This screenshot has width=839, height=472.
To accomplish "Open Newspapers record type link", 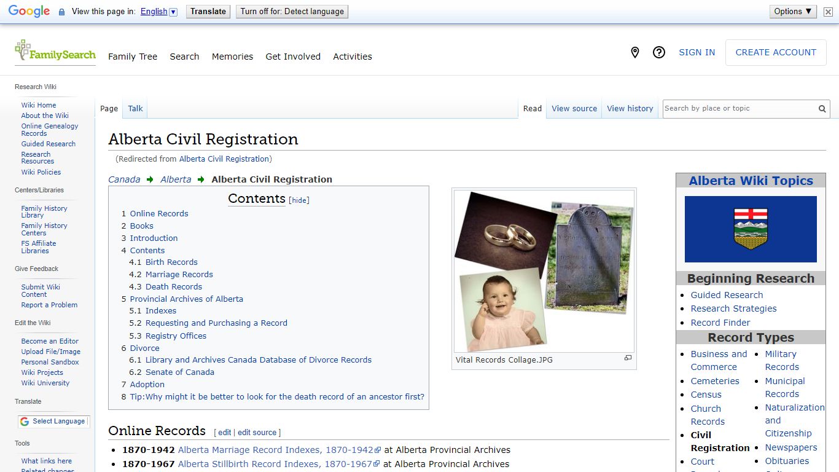I will tap(791, 447).
